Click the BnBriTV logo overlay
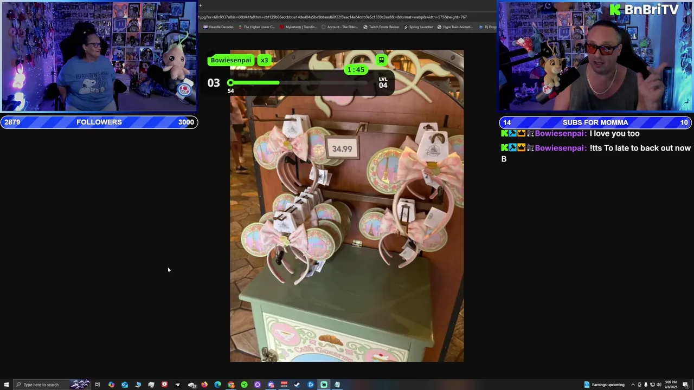Viewport: 694px width, 390px height. pos(644,10)
